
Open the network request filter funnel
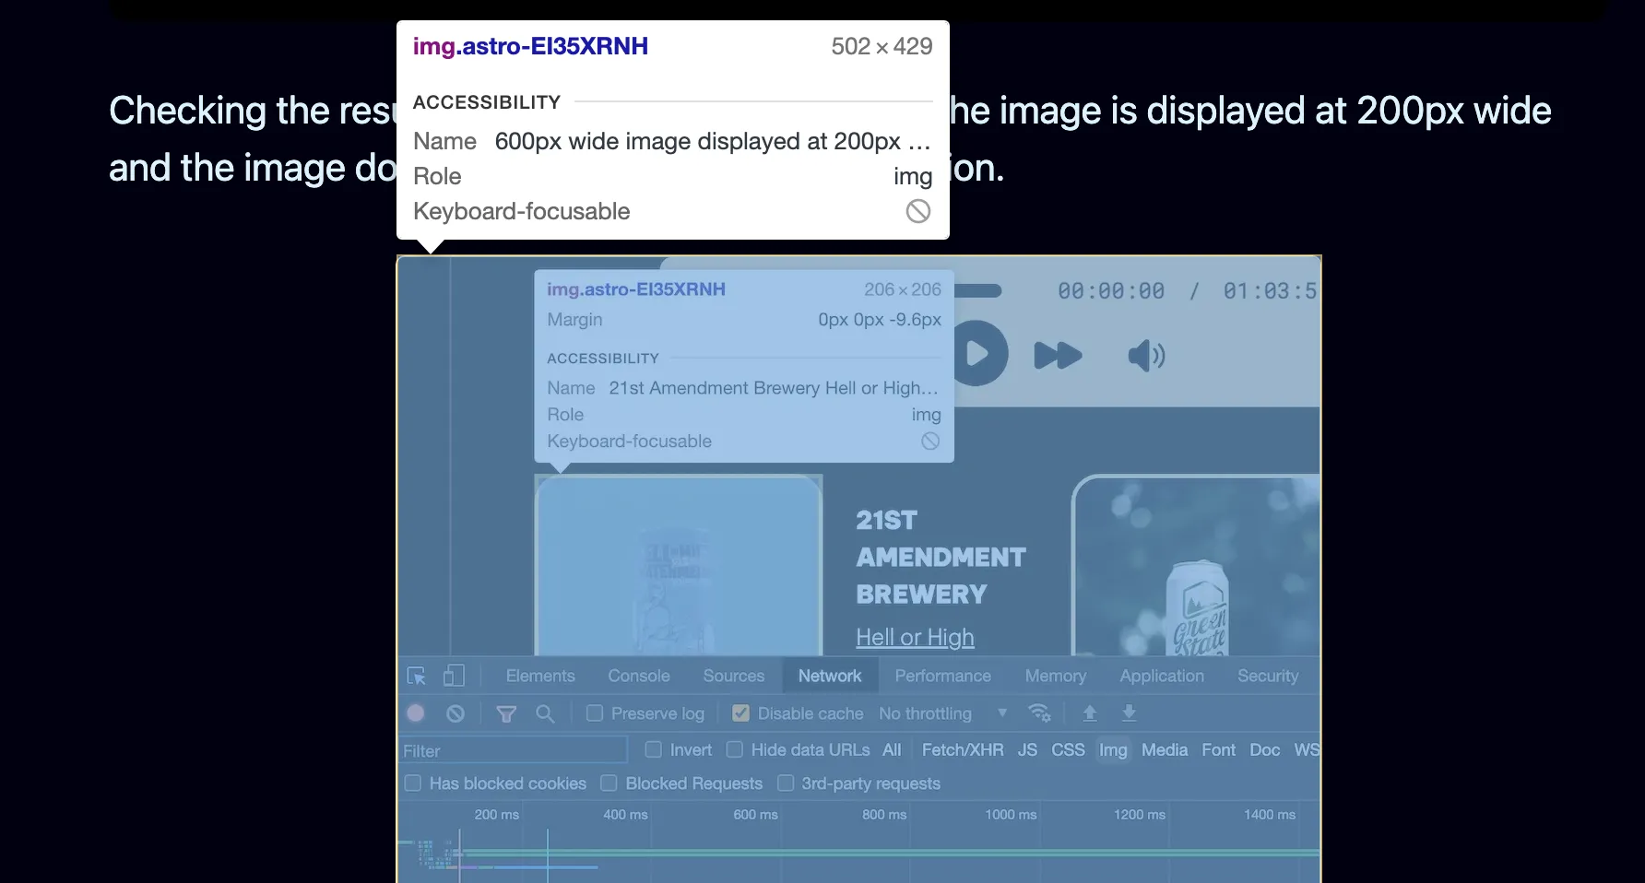coord(505,712)
